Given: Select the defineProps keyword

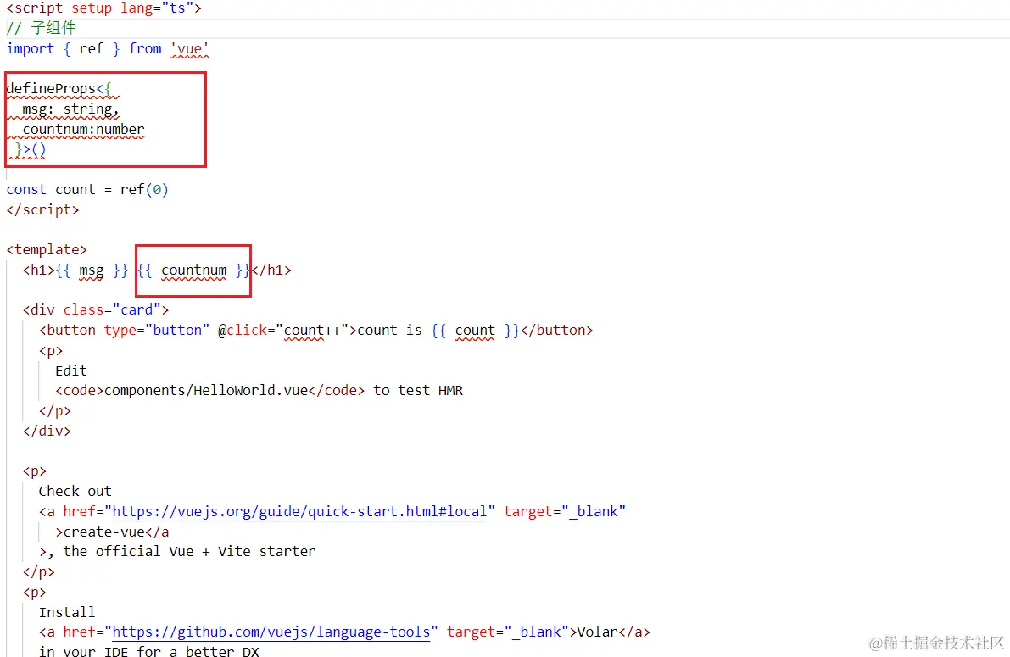Looking at the screenshot, I should [x=51, y=88].
